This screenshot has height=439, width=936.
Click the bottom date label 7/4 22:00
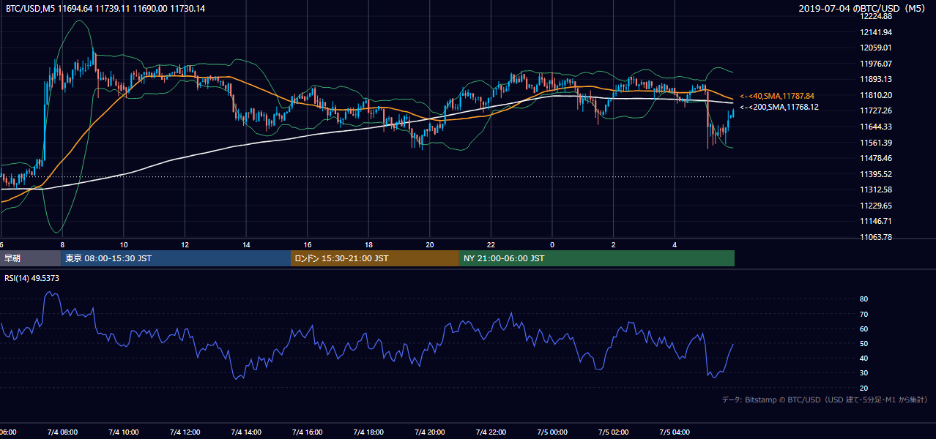coord(491,432)
